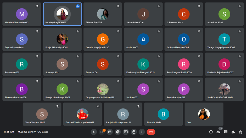The height and width of the screenshot is (138, 246).
Task: Show the people participants panel
Action: 218,132
